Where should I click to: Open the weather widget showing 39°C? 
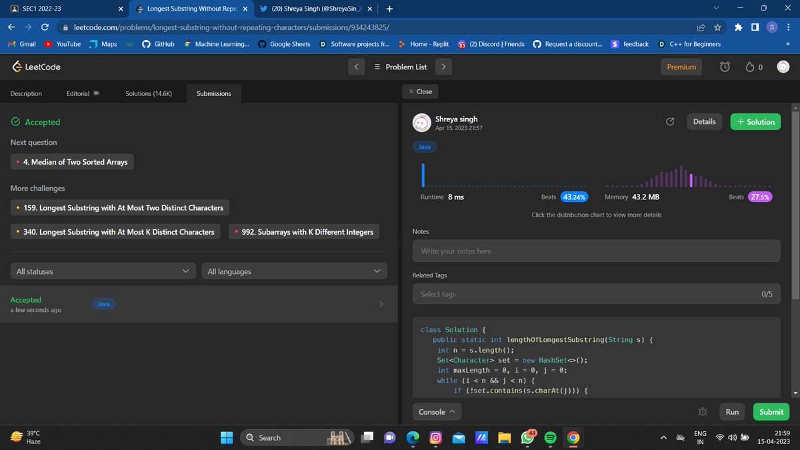click(27, 437)
